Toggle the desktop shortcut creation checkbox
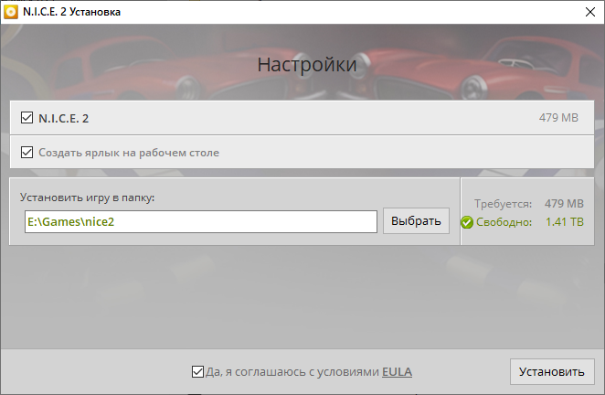This screenshot has width=605, height=395. click(27, 152)
